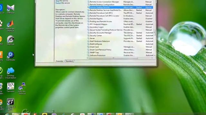Click gear icon beside ShellConfig.exe
206x115 pixels.
[x=89, y=44]
